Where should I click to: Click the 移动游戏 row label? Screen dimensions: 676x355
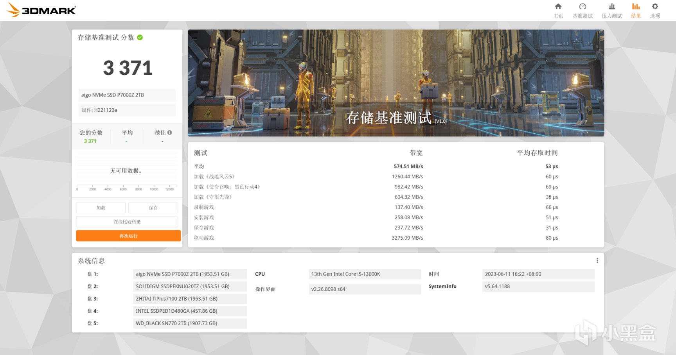click(x=204, y=238)
